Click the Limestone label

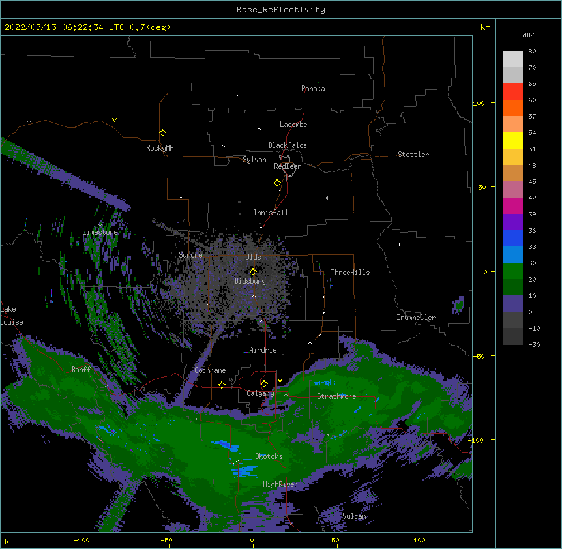(100, 232)
